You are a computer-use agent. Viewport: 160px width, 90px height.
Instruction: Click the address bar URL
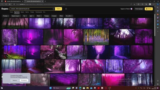coord(40,4)
